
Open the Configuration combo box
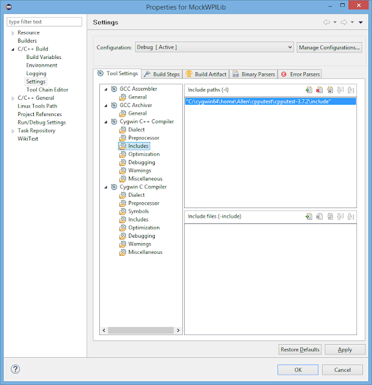click(214, 47)
